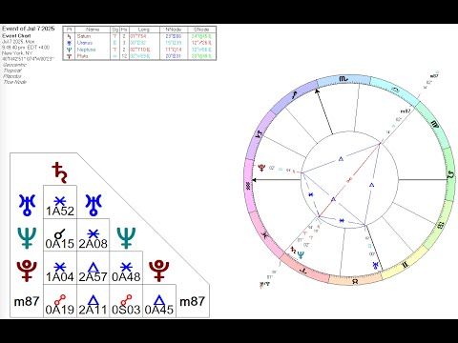Select the Neptune-m87 opposition cell 0S03
This screenshot has width=458, height=343.
point(126,301)
